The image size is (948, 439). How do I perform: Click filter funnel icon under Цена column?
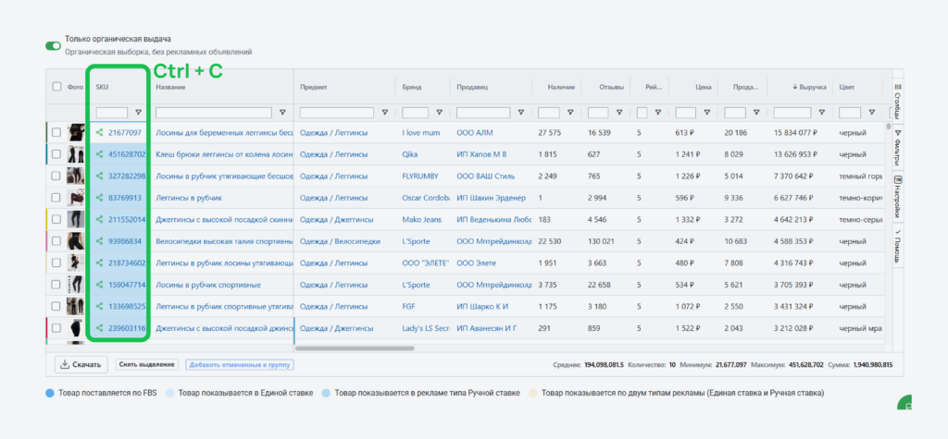(x=705, y=113)
